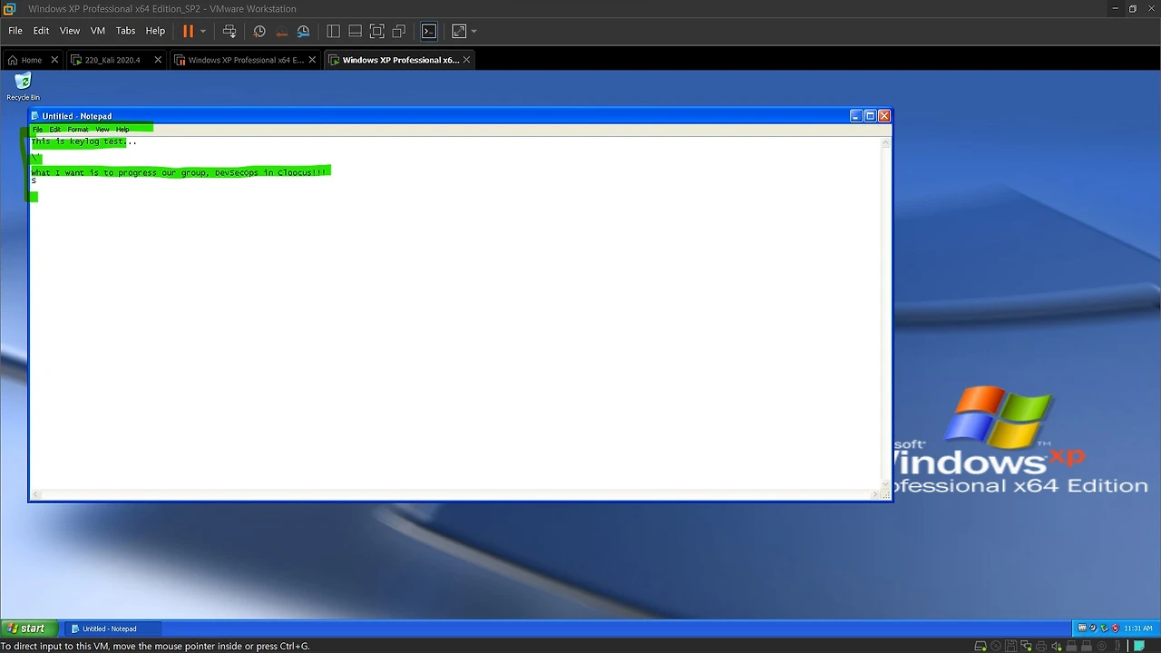1161x653 pixels.
Task: Click the line mentioning DevSecOps in Cloocus
Action: point(179,172)
